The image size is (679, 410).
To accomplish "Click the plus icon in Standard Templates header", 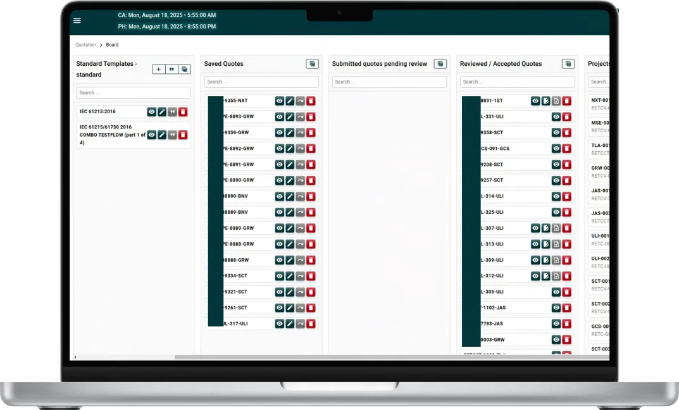I will 159,70.
